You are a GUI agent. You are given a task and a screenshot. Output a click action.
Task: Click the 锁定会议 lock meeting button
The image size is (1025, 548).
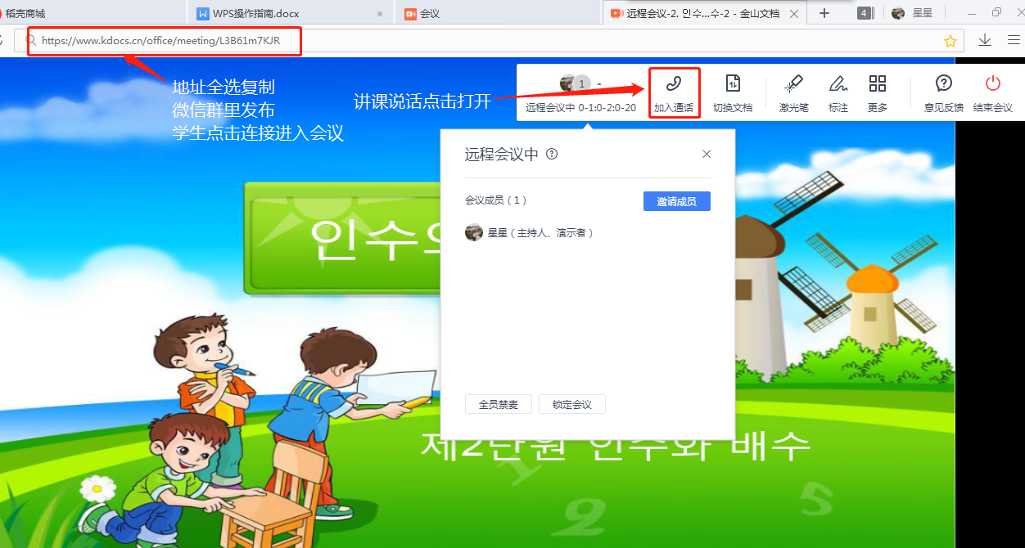click(572, 404)
